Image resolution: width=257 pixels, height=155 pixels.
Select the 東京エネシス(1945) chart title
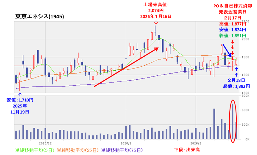click(x=39, y=16)
